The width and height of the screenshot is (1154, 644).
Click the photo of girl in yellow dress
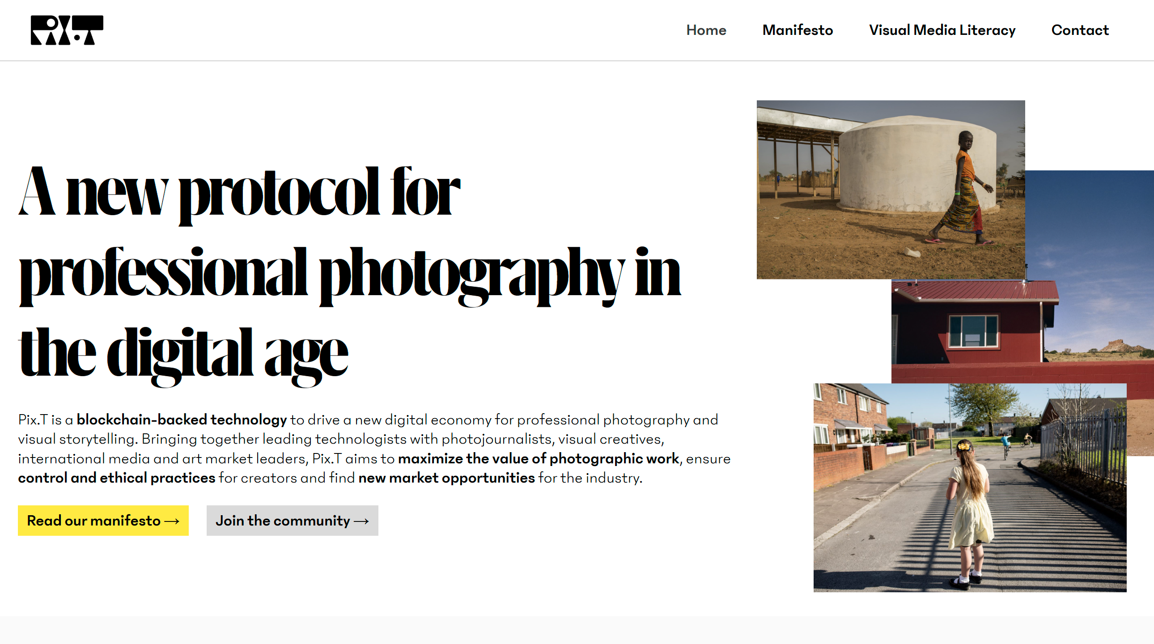pyautogui.click(x=969, y=487)
